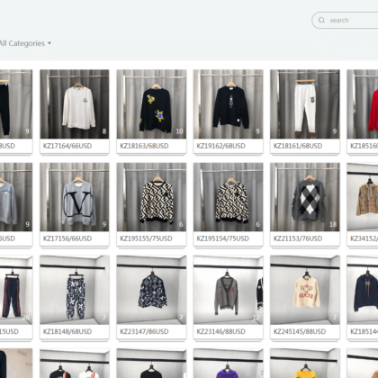Click the KZ23146/88USD title
This screenshot has width=378, height=378.
tap(221, 332)
